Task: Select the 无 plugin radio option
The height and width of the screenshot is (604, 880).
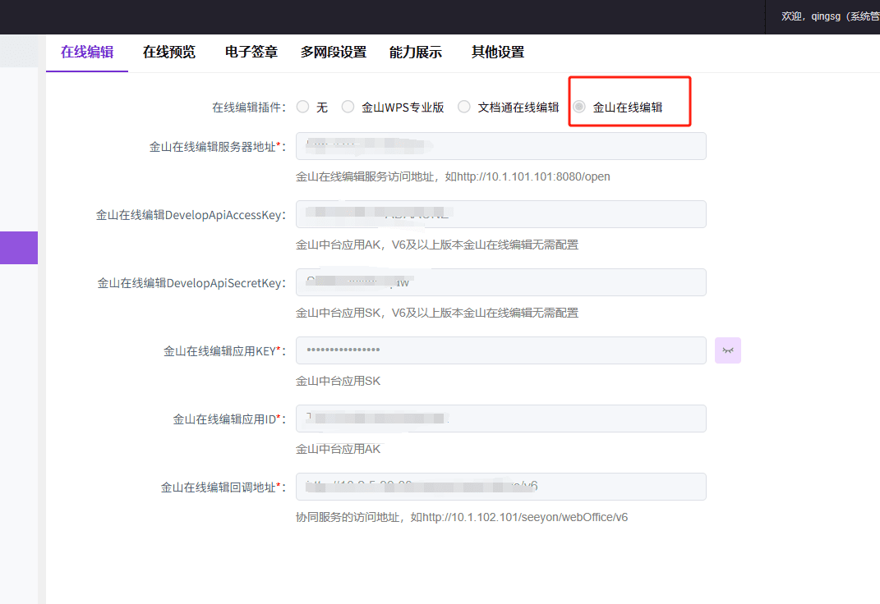Action: [x=303, y=107]
